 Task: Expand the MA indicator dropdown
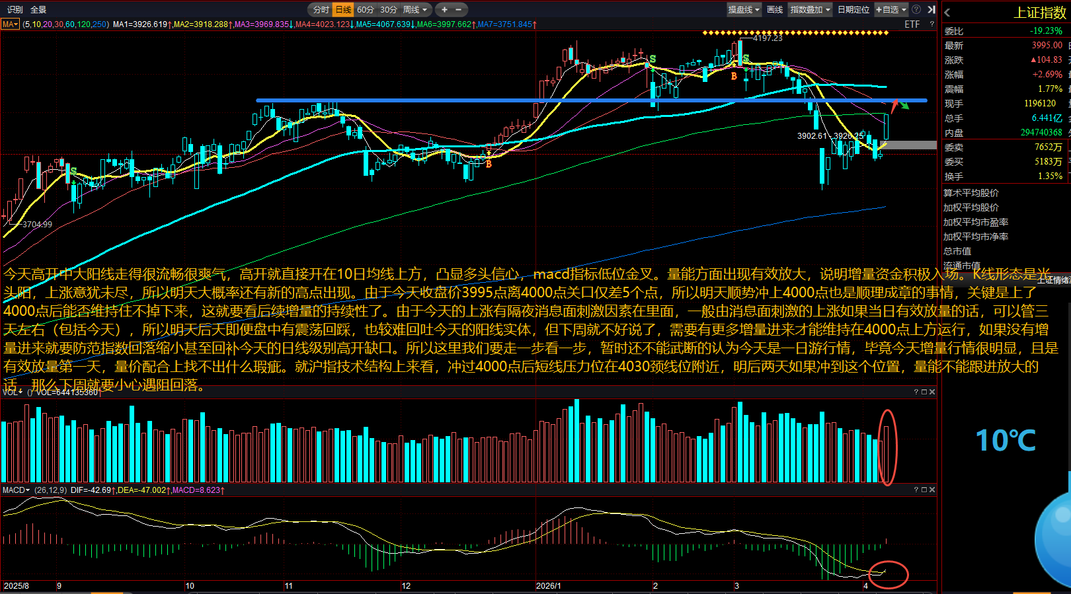(10, 24)
